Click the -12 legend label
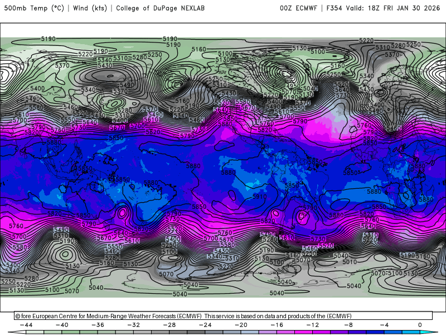 (313, 325)
